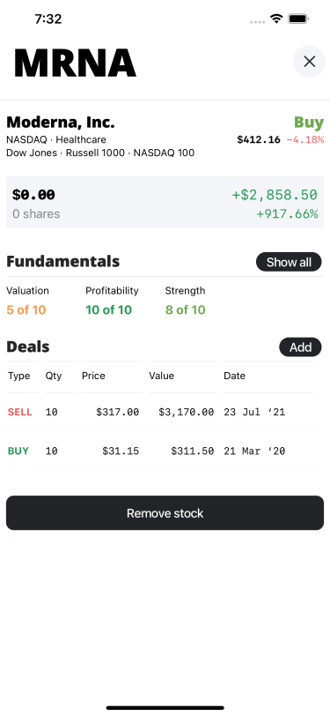Image resolution: width=330 pixels, height=716 pixels.
Task: Close the MRNA stock detail sheet
Action: 309,61
